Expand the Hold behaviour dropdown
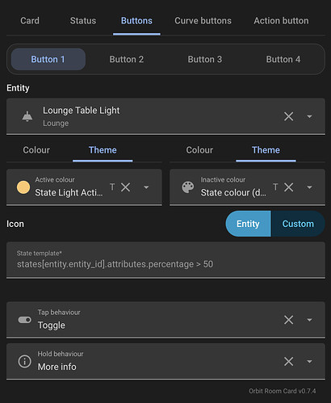Viewport: 331px width, 403px height. 309,361
